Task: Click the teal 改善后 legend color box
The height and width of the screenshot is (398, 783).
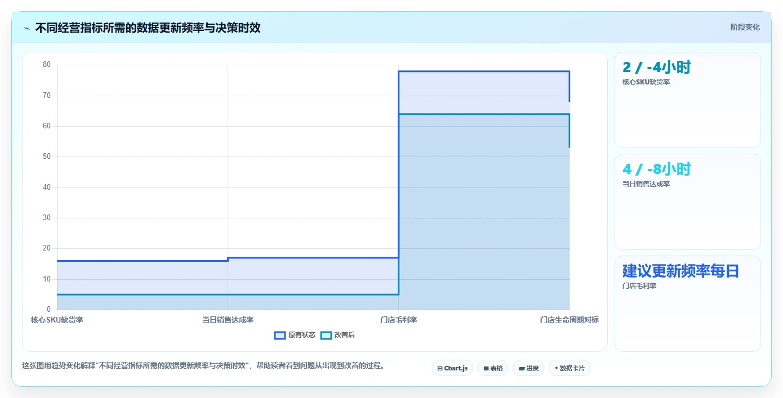Action: point(326,335)
